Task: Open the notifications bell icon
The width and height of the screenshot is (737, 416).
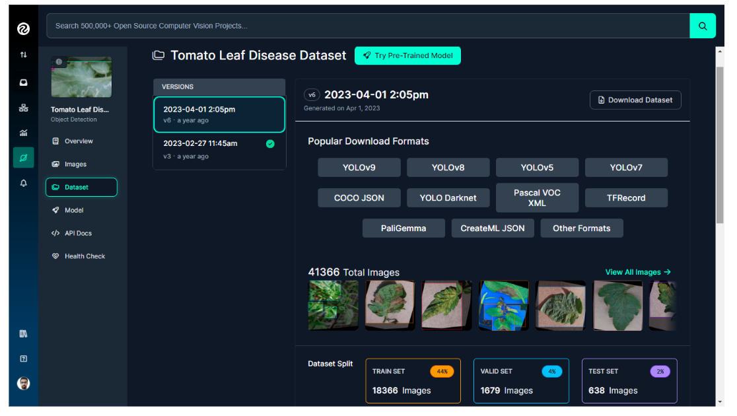Action: (23, 183)
